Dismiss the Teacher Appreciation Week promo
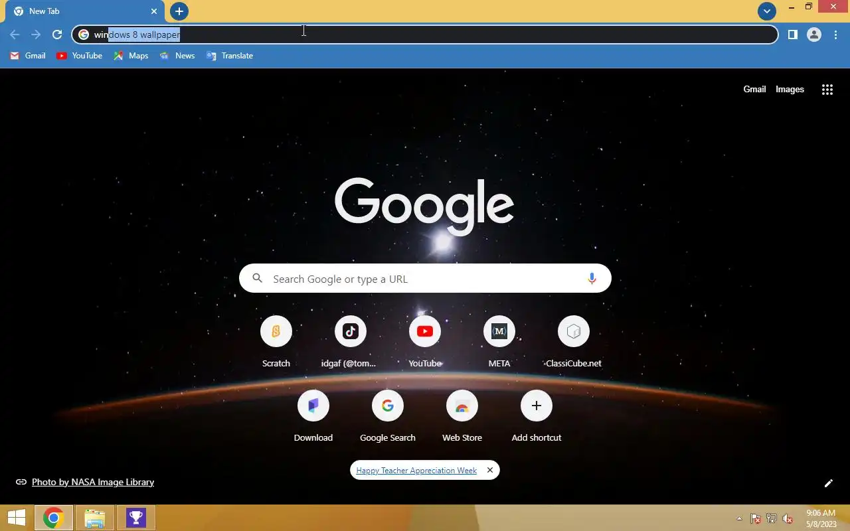The width and height of the screenshot is (850, 531). 490,470
